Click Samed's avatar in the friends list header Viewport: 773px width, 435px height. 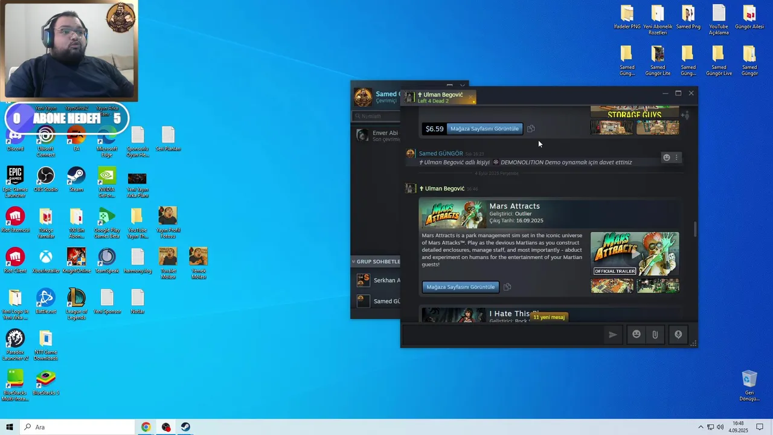pyautogui.click(x=363, y=97)
